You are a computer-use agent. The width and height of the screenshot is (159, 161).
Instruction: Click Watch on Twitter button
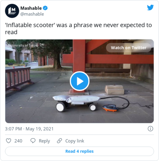[129, 48]
